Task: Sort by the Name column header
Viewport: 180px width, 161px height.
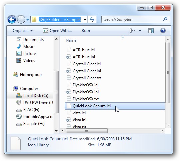Action: [x=71, y=40]
